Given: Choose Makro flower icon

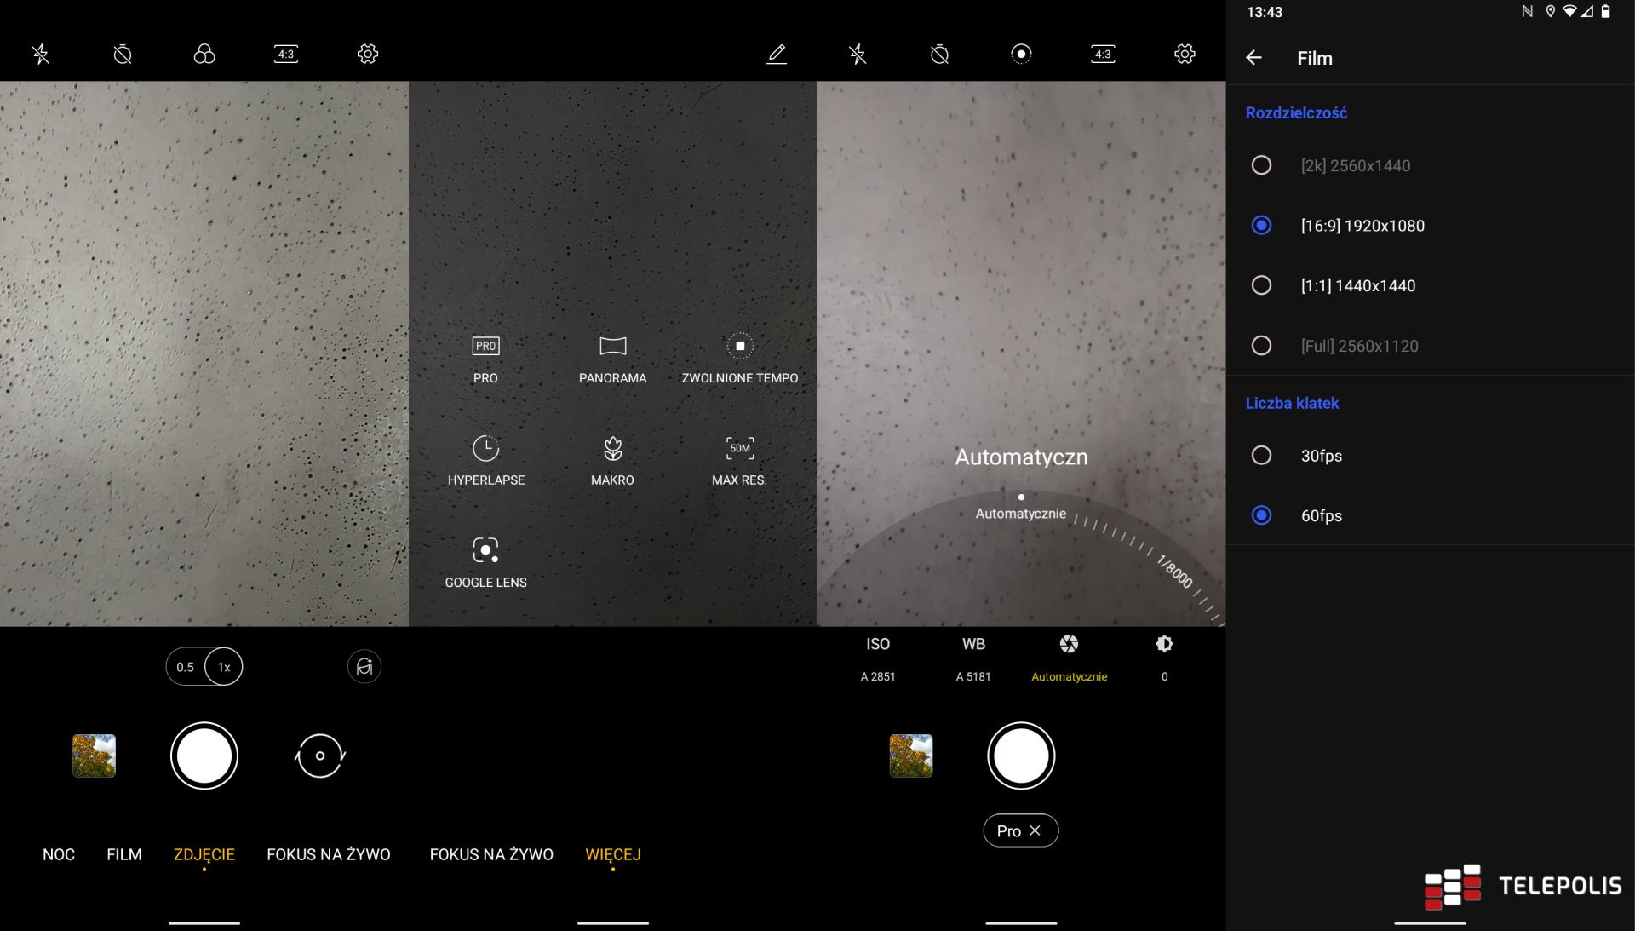Looking at the screenshot, I should [x=612, y=449].
